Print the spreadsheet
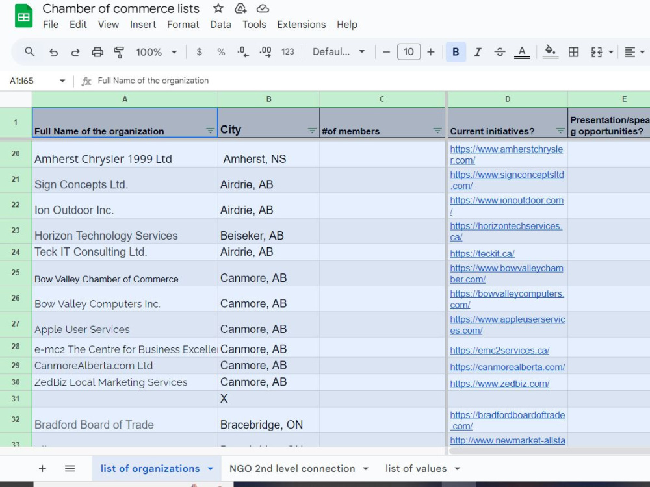 coord(97,52)
